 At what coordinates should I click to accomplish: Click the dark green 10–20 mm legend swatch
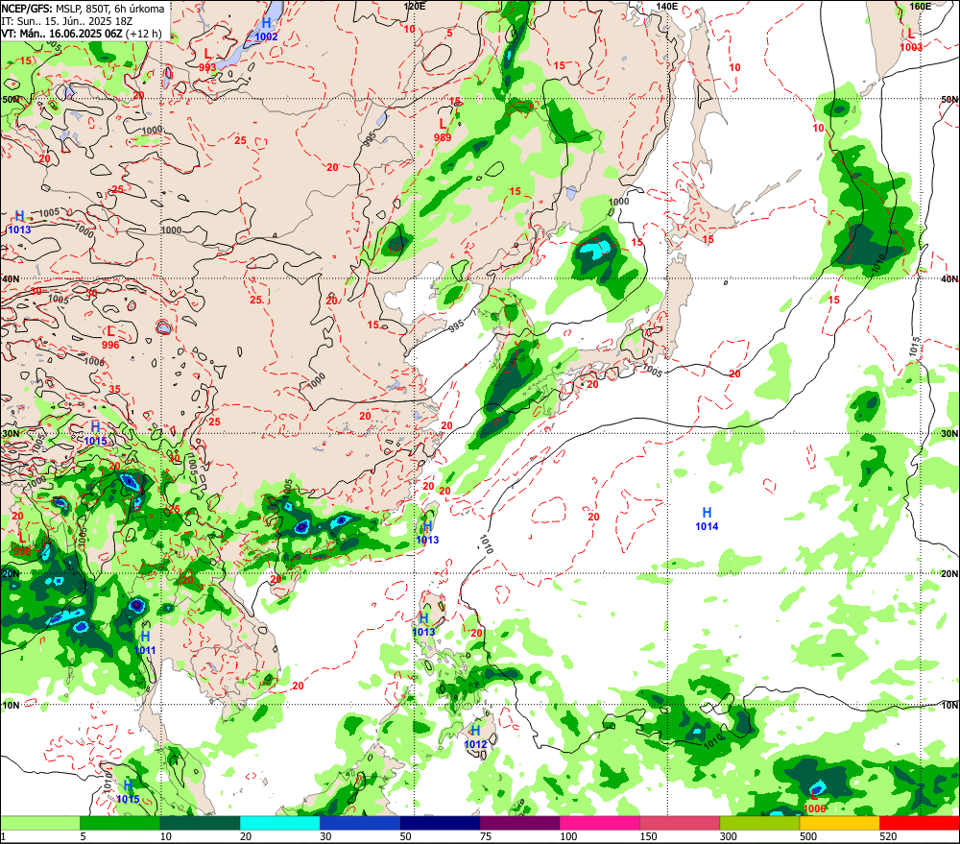click(201, 823)
